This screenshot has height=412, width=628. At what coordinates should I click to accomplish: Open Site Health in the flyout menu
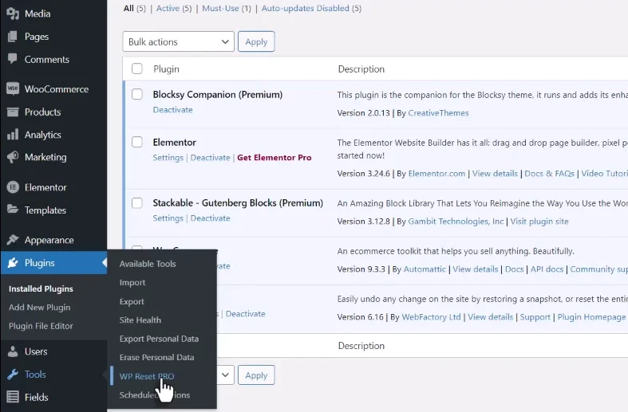140,320
